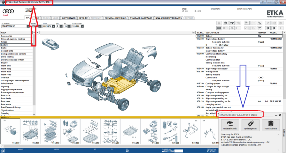Open the application menu icon in title bar
The image size is (286, 153).
(x=3, y=2)
